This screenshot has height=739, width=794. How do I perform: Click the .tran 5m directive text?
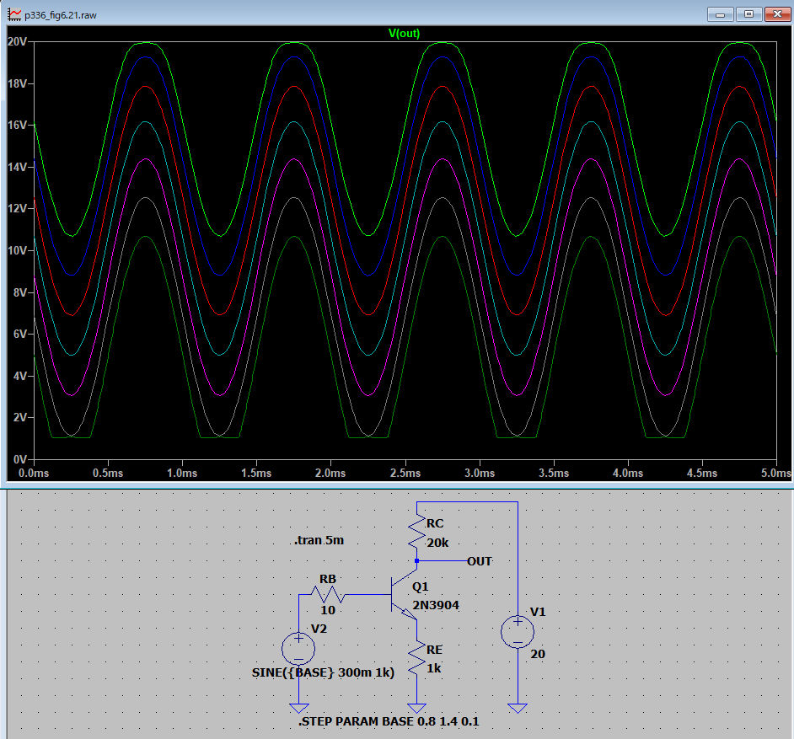point(319,540)
